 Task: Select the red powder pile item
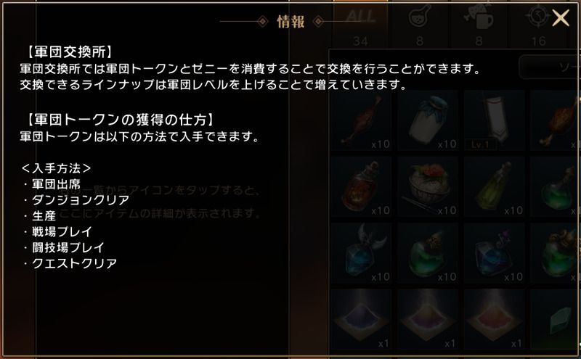point(495,319)
